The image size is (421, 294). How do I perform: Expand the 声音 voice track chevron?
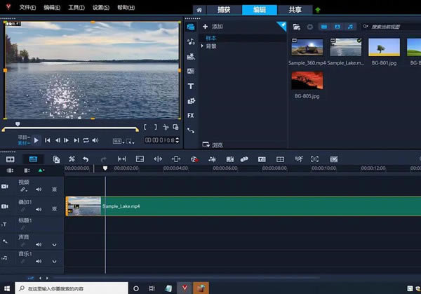pyautogui.click(x=55, y=245)
